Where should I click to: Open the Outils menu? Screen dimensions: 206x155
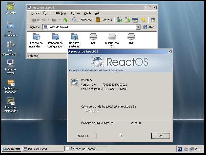click(x=88, y=13)
